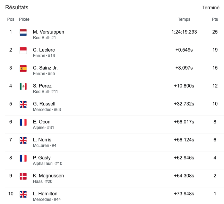The width and height of the screenshot is (224, 204).
Task: Click the Pos column header
Action: coord(11,19)
